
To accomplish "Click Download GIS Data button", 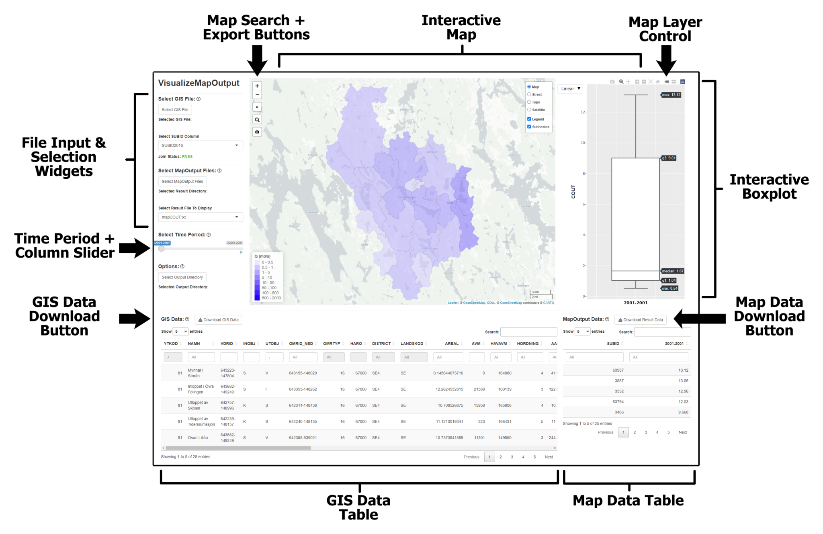I will tap(218, 320).
